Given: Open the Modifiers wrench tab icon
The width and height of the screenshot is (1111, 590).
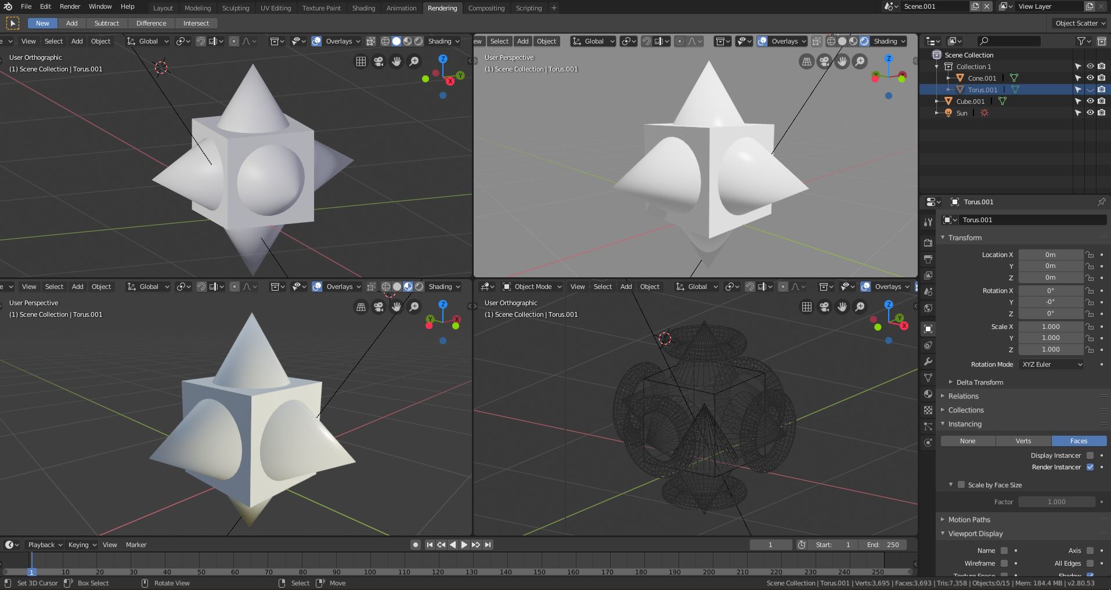Looking at the screenshot, I should coord(928,361).
